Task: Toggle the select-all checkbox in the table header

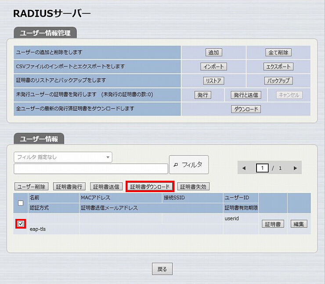Action: 21,203
